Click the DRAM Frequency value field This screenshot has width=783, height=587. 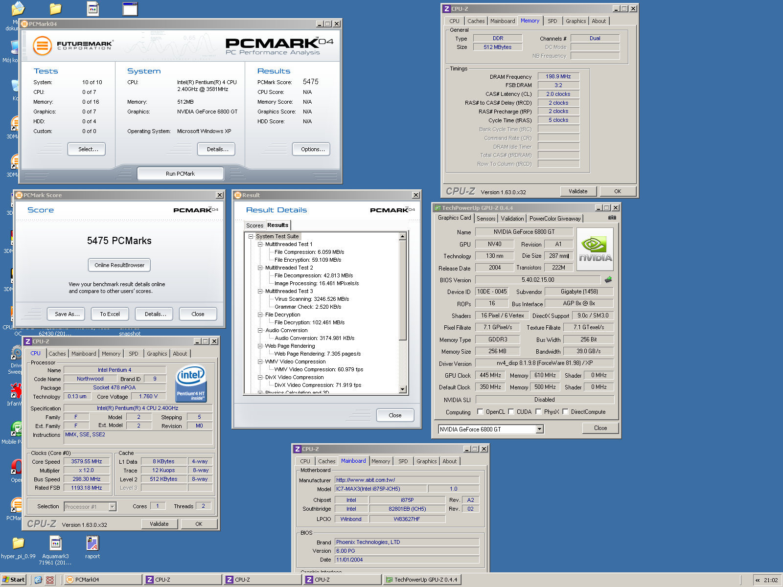click(x=558, y=76)
